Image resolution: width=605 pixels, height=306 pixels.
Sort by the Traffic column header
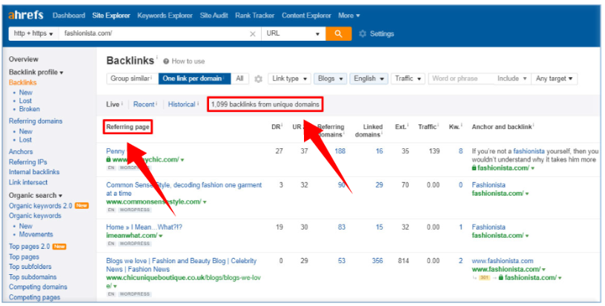point(429,127)
